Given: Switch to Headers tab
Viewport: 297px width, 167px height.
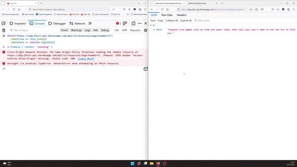Looking at the screenshot, I should point(181,15).
